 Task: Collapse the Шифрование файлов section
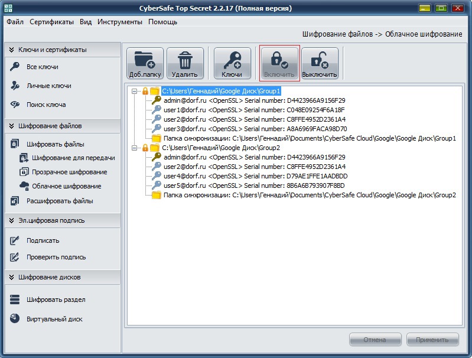pos(11,126)
